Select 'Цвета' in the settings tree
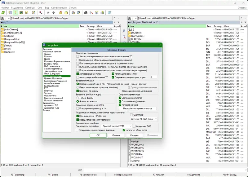The width and height of the screenshot is (248, 177). 47,59
